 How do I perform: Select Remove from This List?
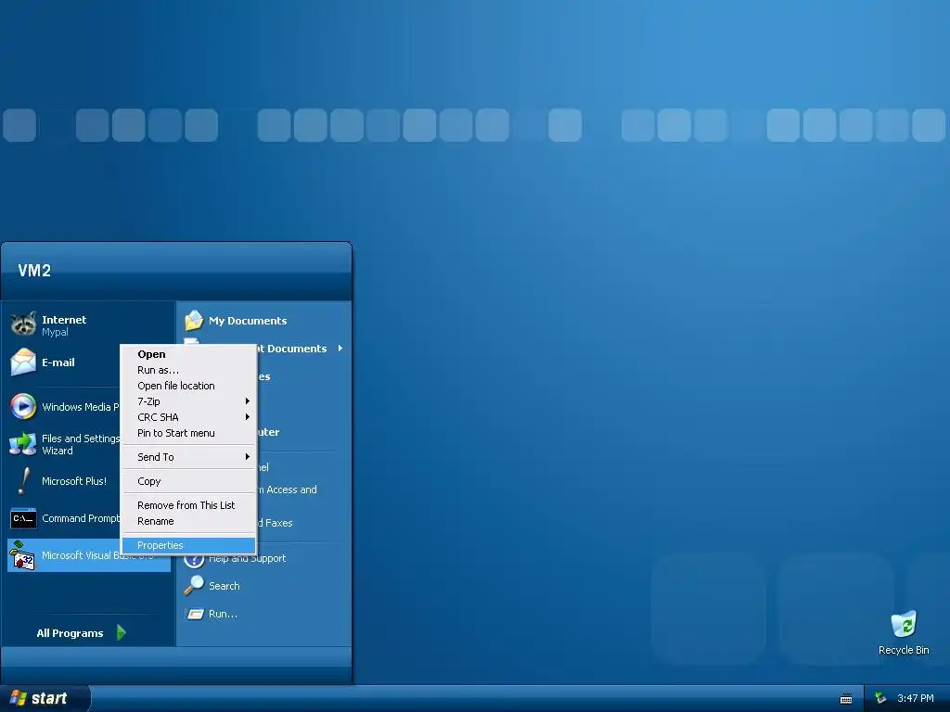coord(188,505)
